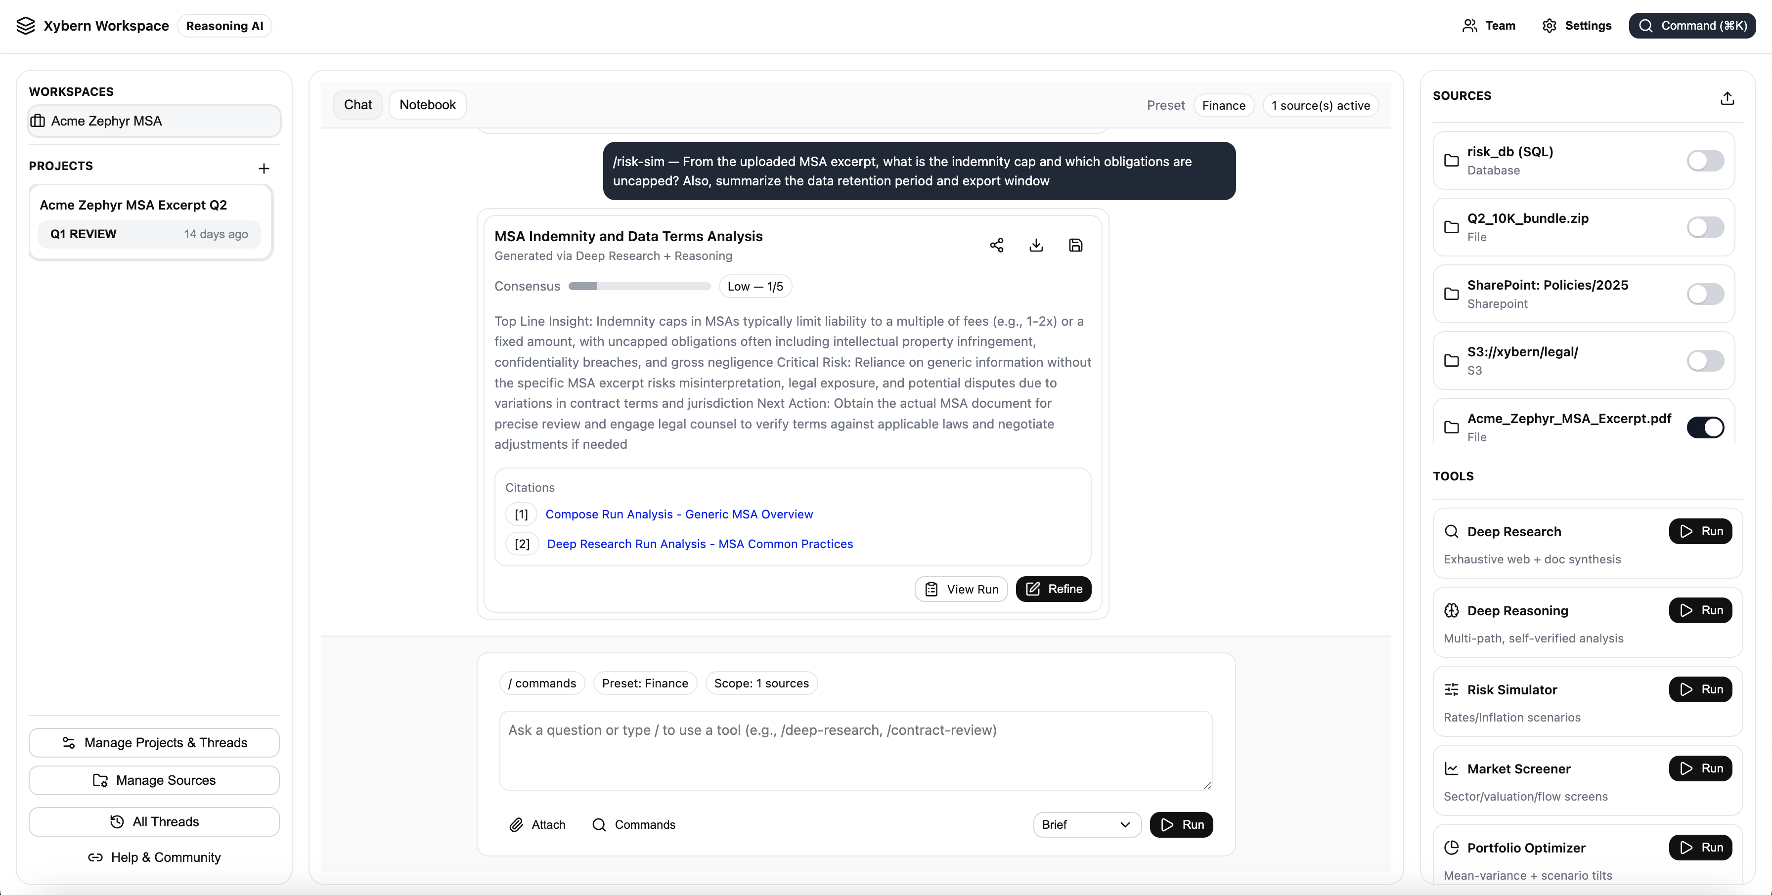This screenshot has height=895, width=1772.
Task: Switch to the Notebook tab
Action: pyautogui.click(x=427, y=104)
